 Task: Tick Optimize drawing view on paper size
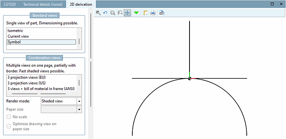pos(8,126)
